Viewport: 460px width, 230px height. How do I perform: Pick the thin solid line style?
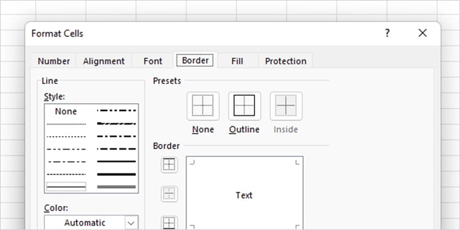(x=66, y=186)
